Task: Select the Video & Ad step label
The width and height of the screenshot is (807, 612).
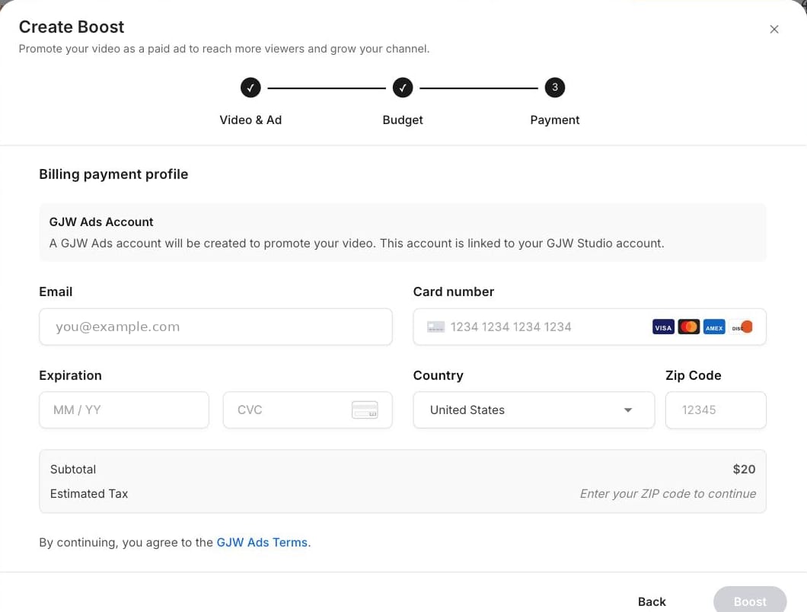Action: [x=250, y=120]
